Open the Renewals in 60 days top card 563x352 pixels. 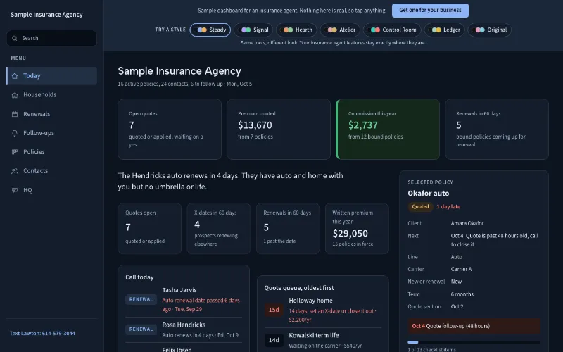click(497, 130)
